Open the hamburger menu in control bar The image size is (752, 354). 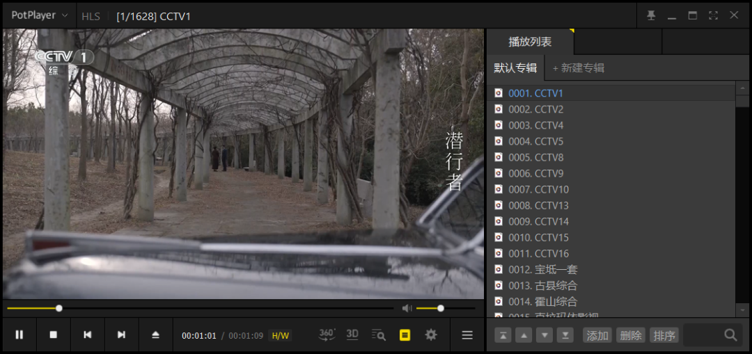pos(467,335)
